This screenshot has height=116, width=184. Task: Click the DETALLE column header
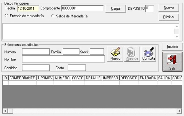tap(93, 78)
